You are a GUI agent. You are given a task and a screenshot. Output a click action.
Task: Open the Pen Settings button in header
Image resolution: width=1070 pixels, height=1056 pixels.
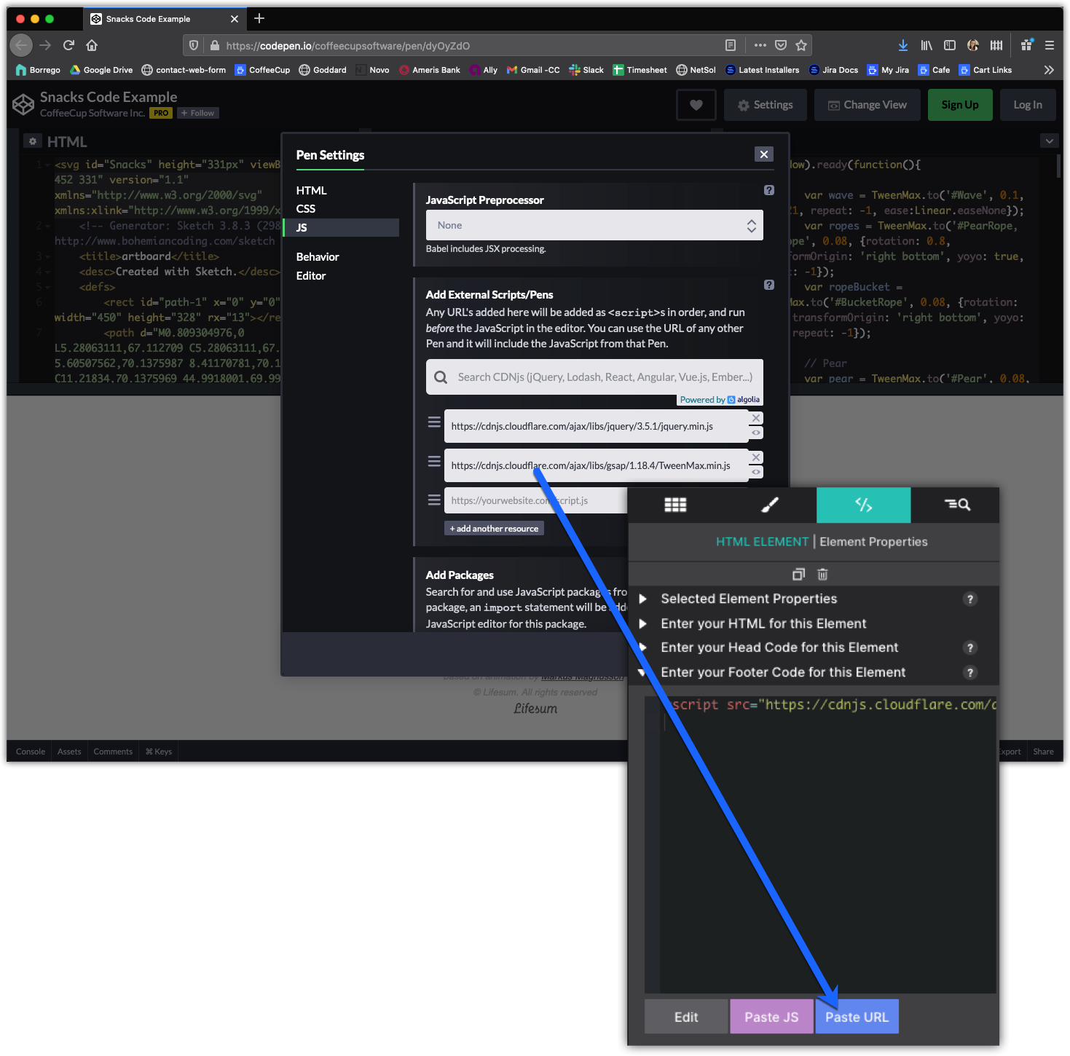point(765,105)
